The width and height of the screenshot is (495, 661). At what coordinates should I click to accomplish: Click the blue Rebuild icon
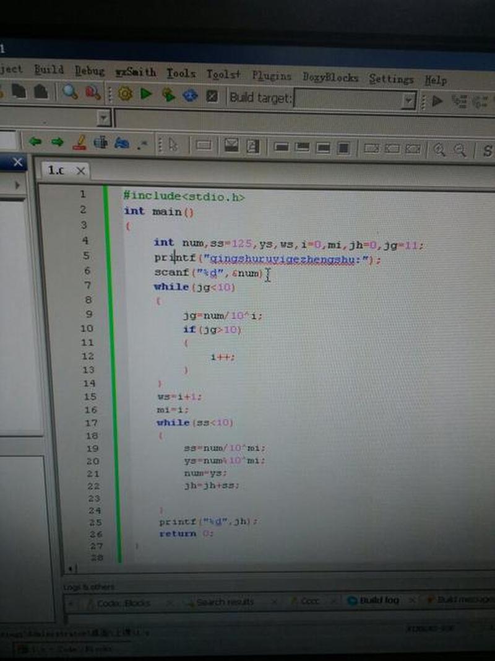190,95
